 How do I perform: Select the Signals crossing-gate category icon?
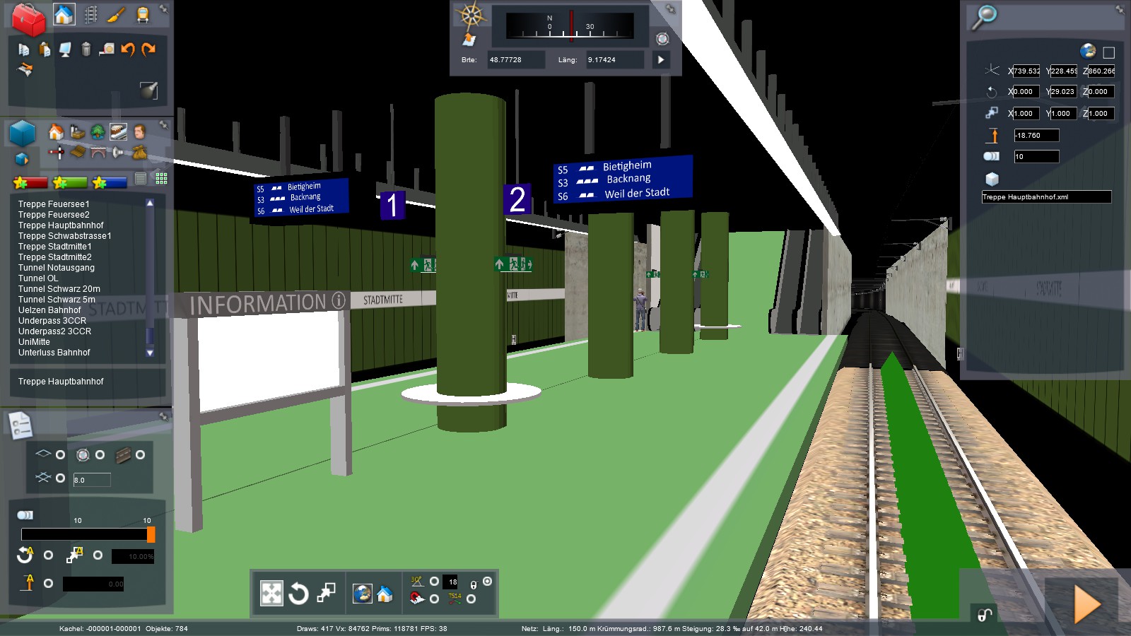pos(56,151)
